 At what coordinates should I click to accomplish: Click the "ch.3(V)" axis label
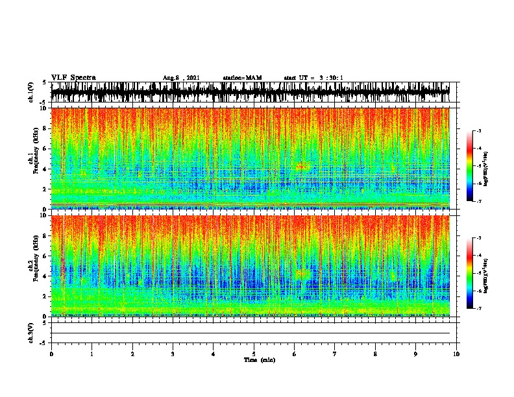pyautogui.click(x=31, y=333)
